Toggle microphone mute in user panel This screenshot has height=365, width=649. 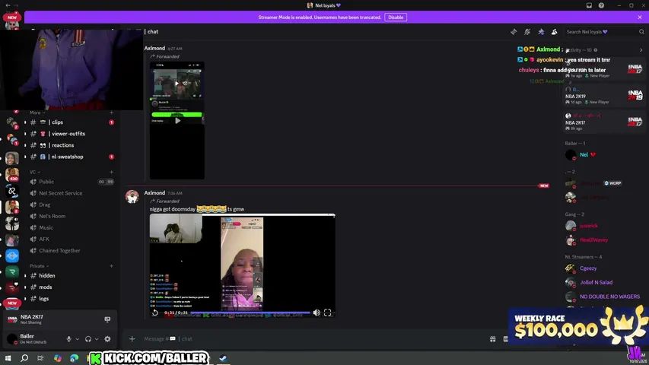click(x=69, y=339)
